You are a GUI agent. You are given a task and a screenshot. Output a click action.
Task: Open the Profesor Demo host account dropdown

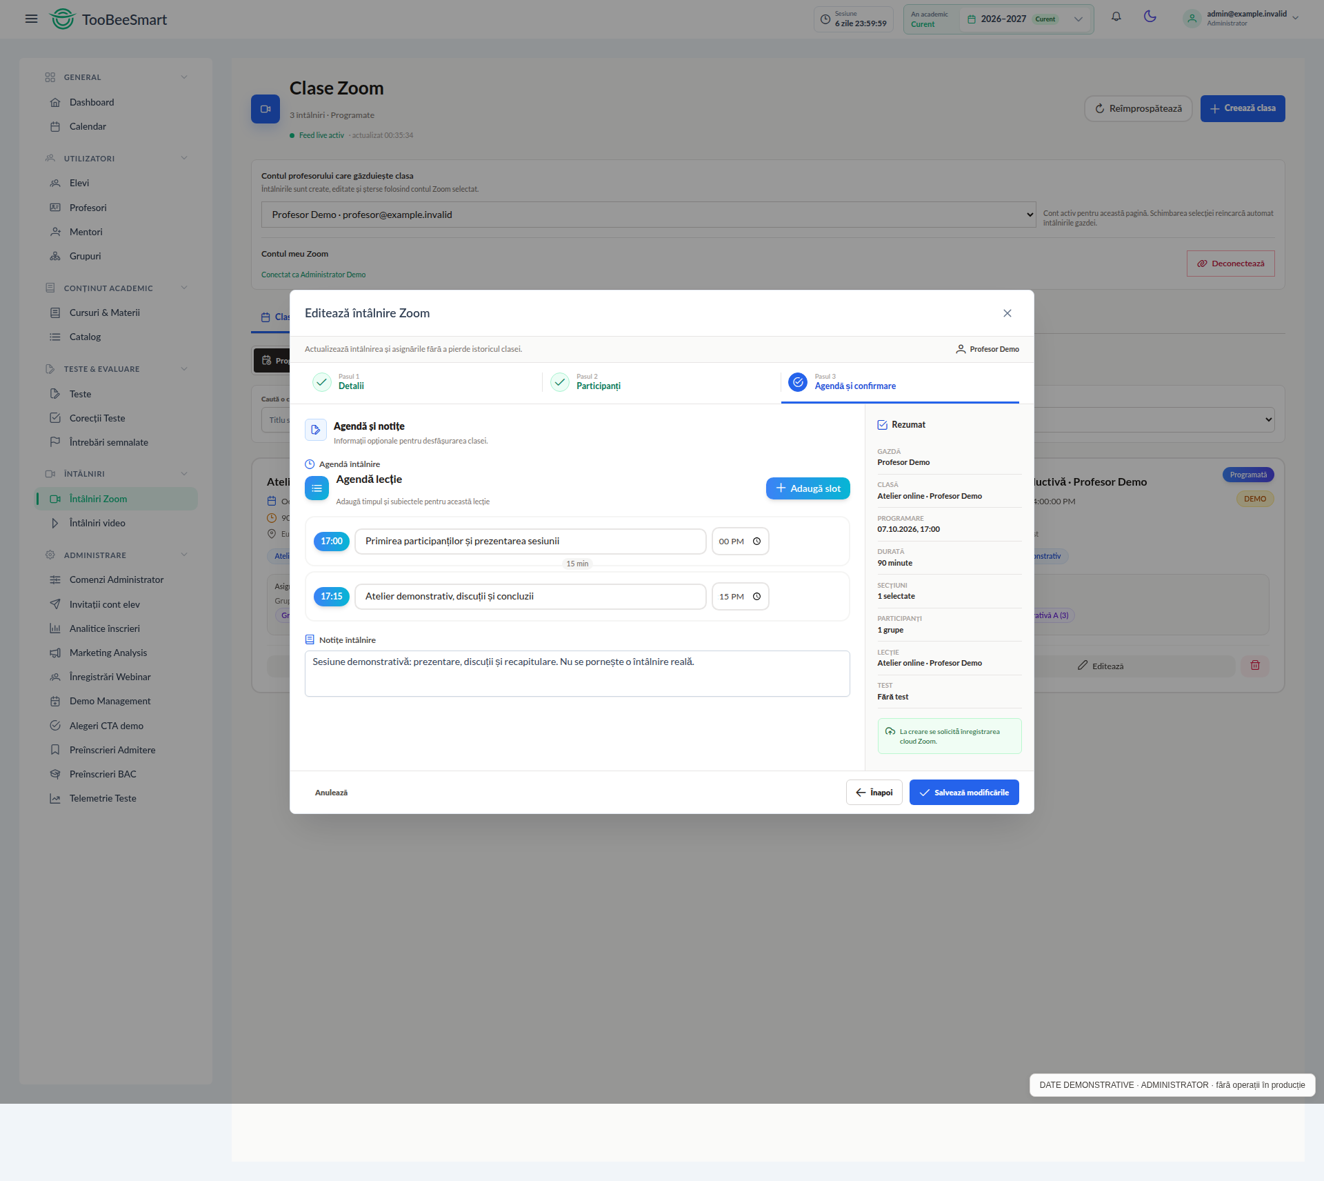pyautogui.click(x=648, y=215)
